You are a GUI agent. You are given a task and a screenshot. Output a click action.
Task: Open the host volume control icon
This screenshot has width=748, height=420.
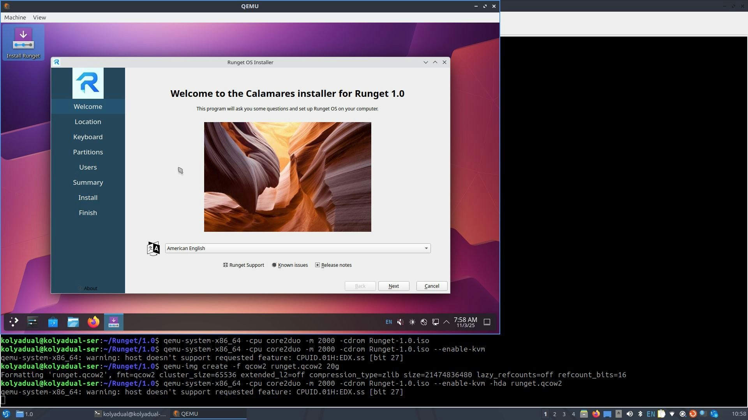click(630, 414)
